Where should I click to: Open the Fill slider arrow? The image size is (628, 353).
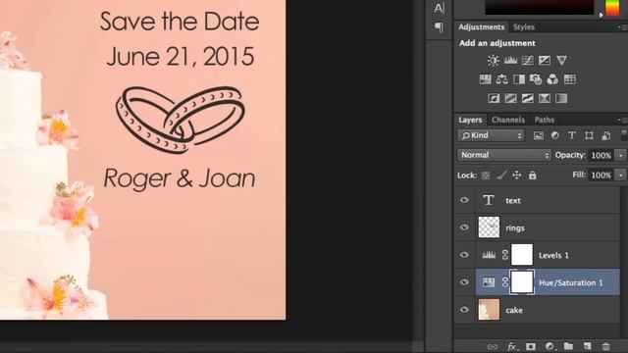tap(621, 175)
